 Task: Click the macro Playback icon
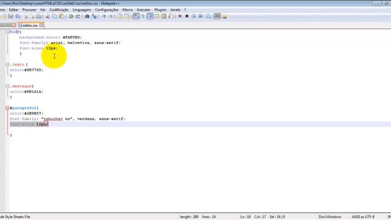coord(194,16)
